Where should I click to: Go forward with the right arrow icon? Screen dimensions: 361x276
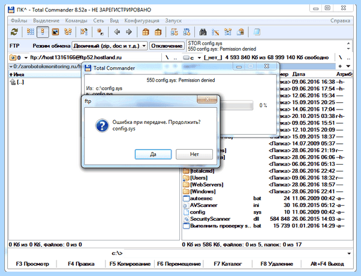click(x=129, y=32)
